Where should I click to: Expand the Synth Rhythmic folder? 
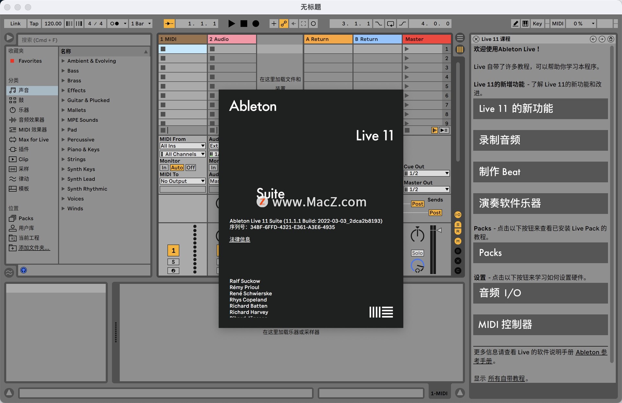coord(63,189)
